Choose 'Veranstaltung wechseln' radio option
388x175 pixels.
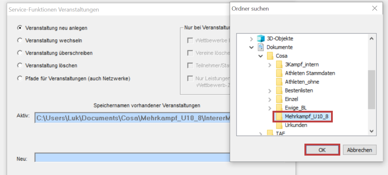pyautogui.click(x=20, y=40)
